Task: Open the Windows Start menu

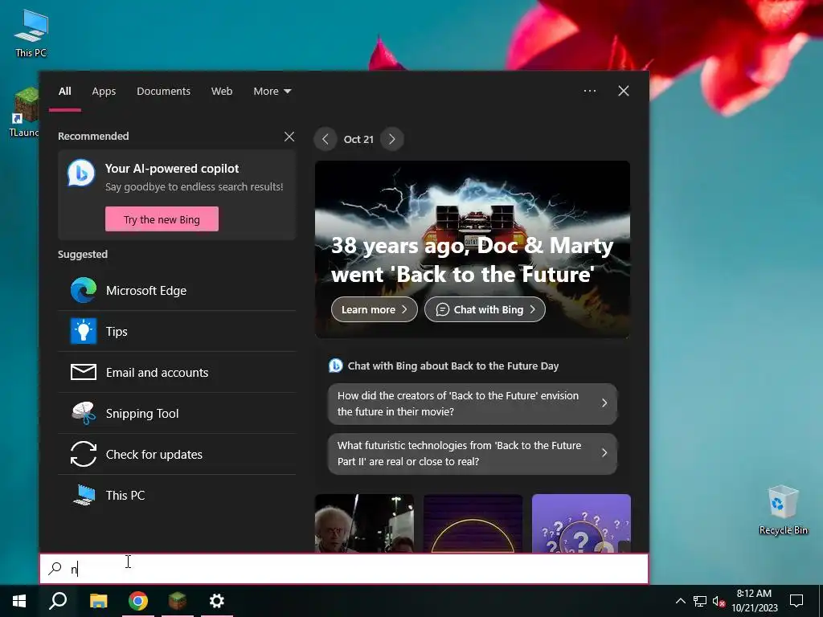Action: coord(19,601)
